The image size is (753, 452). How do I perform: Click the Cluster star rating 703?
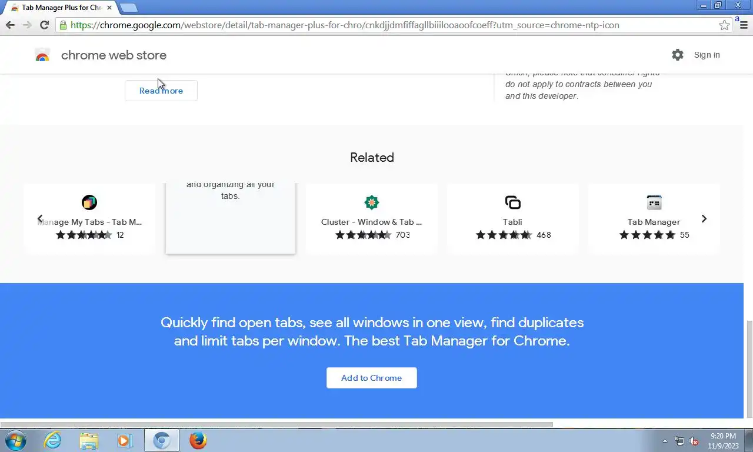(372, 235)
